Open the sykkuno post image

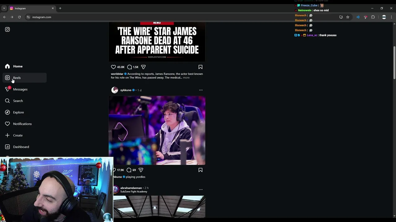(x=157, y=130)
